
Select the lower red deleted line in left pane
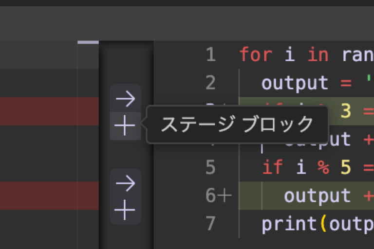(39, 196)
